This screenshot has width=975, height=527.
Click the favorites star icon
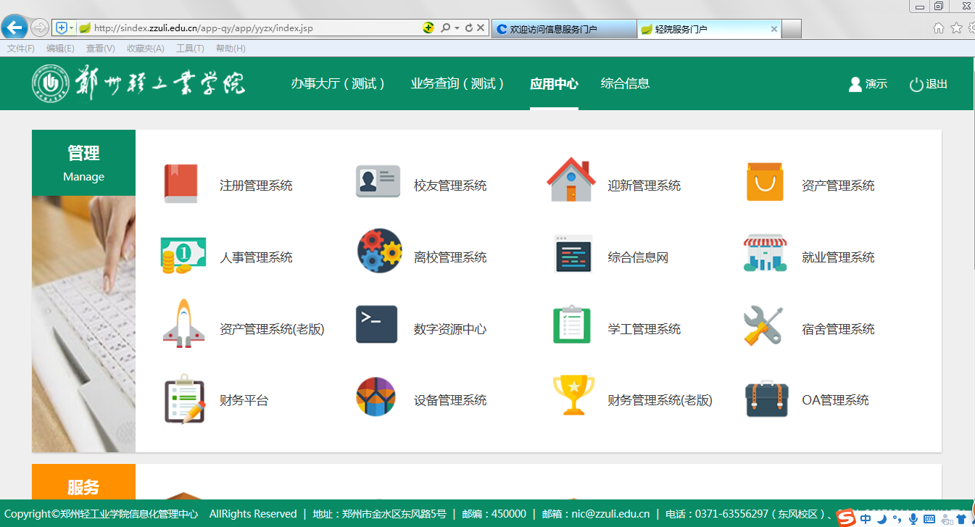click(x=956, y=28)
